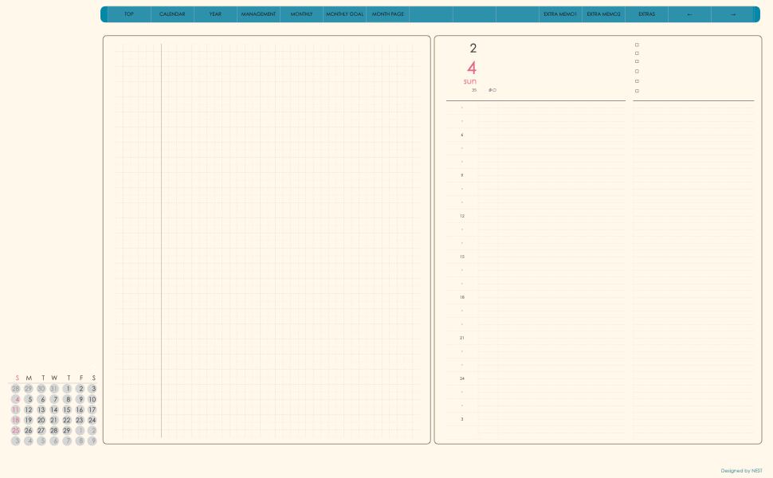Tick the topmost to-do checkbox
This screenshot has width=773, height=478.
click(637, 45)
